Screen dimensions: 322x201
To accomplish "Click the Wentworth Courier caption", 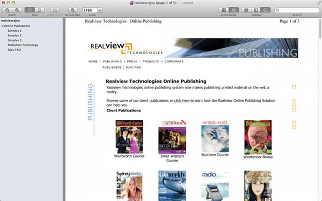I will 129,156.
